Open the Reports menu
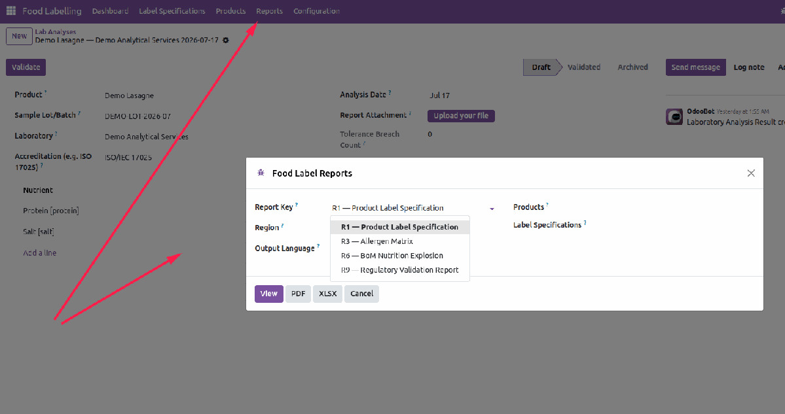Viewport: 785px width, 414px height. pyautogui.click(x=269, y=11)
